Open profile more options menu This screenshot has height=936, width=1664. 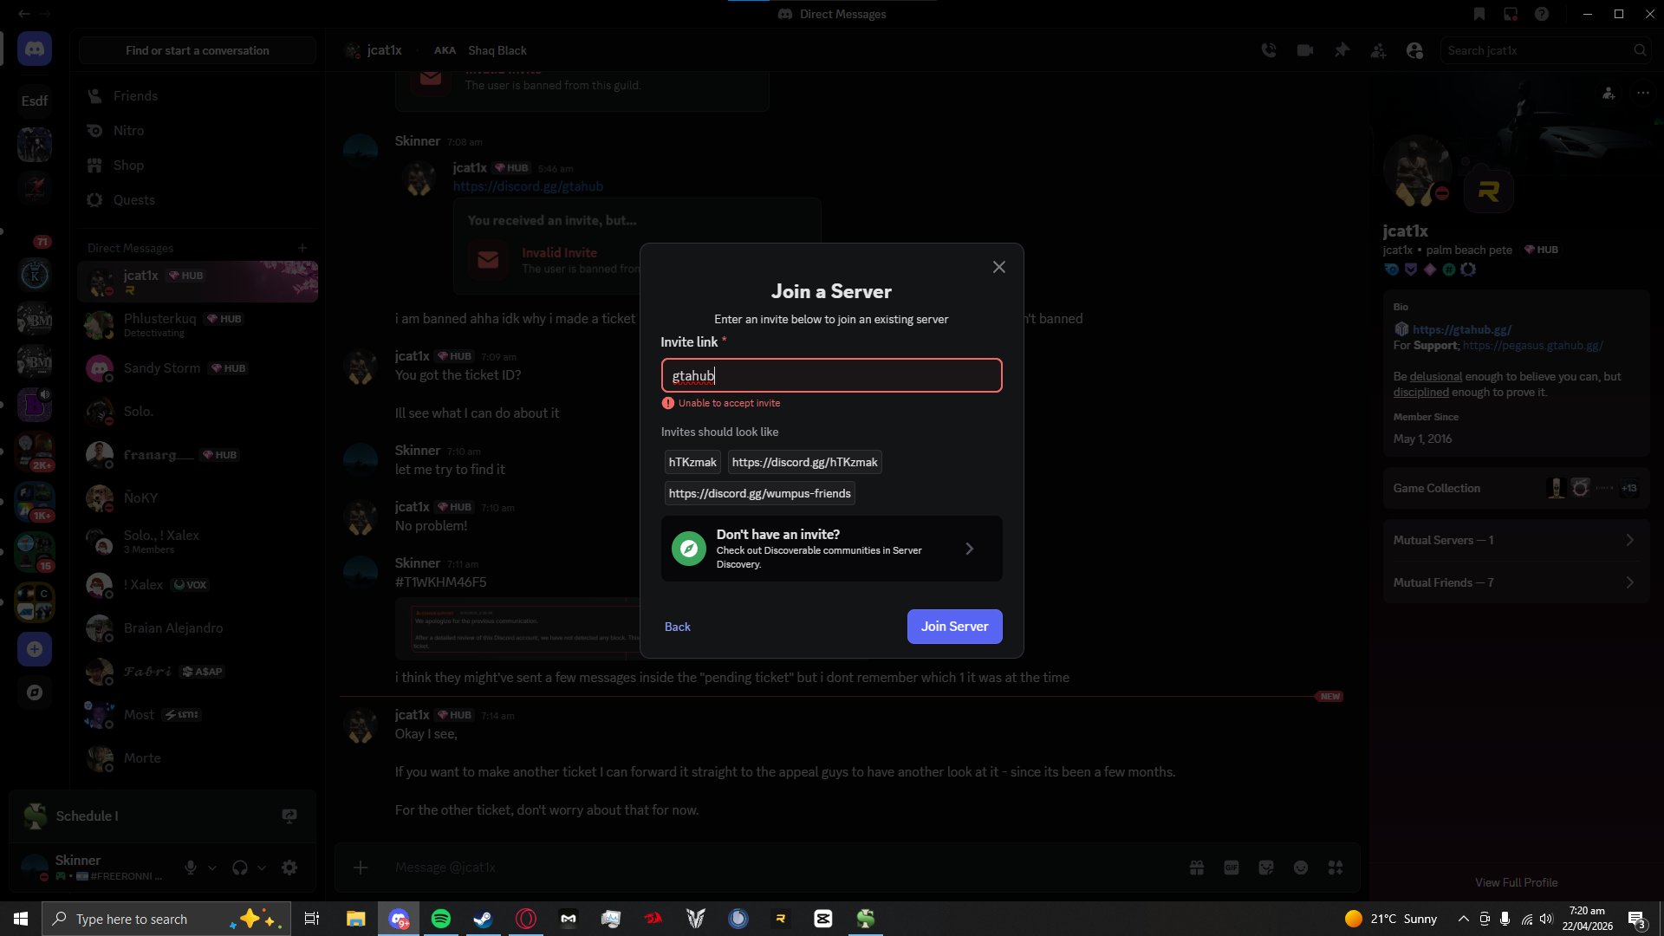point(1642,93)
